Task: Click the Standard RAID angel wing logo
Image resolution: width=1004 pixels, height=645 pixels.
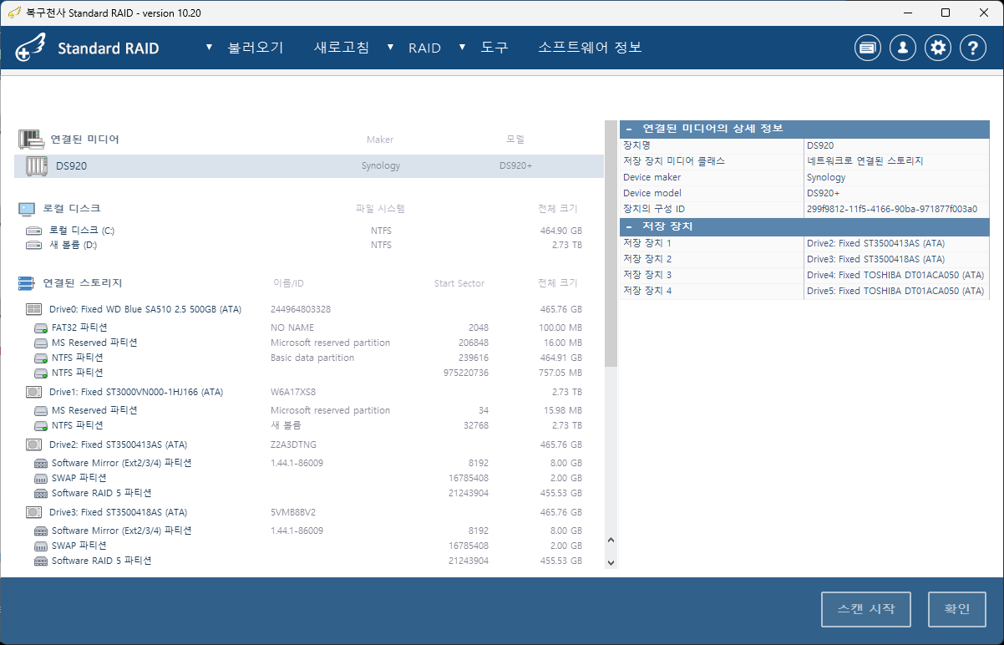Action: click(x=32, y=48)
